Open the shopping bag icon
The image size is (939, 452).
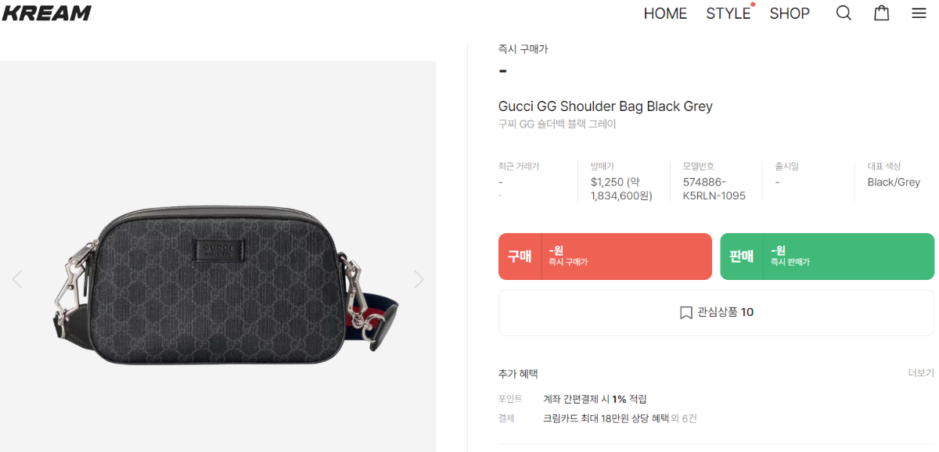pos(882,13)
